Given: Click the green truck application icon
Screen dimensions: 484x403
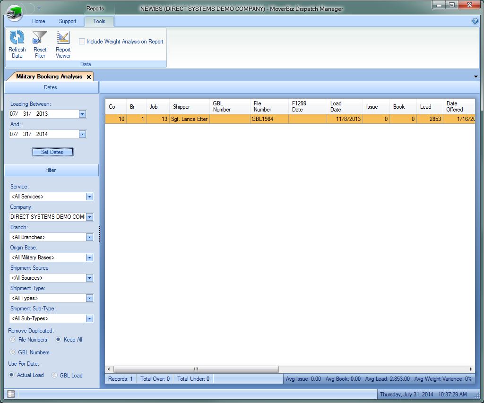Looking at the screenshot, I should coord(15,11).
